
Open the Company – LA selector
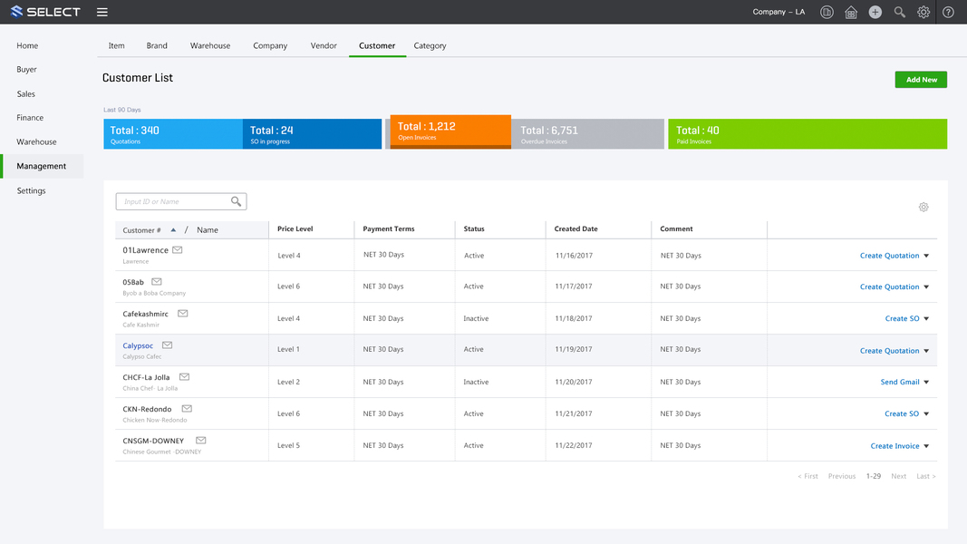tap(778, 12)
